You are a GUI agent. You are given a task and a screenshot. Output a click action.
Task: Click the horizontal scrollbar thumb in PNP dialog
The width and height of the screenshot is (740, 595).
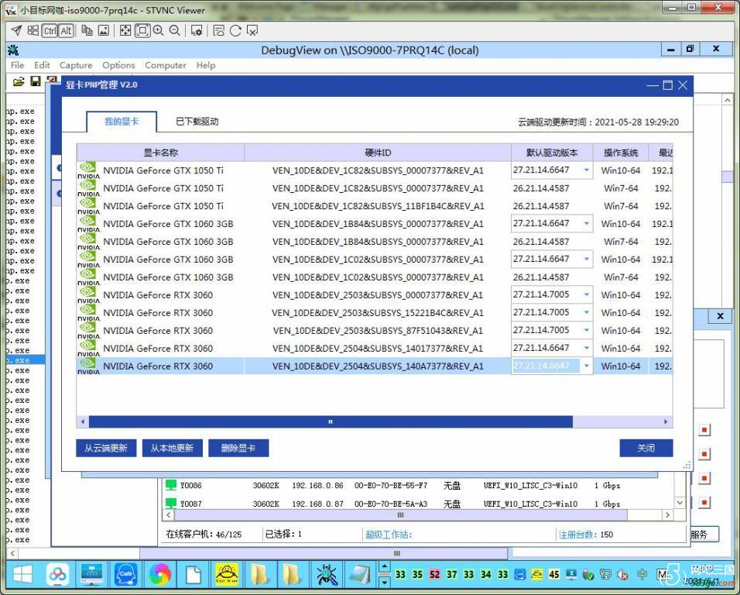point(331,421)
